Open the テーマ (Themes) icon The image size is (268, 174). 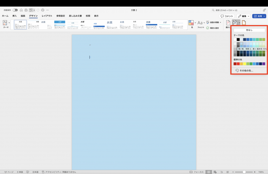point(5,23)
